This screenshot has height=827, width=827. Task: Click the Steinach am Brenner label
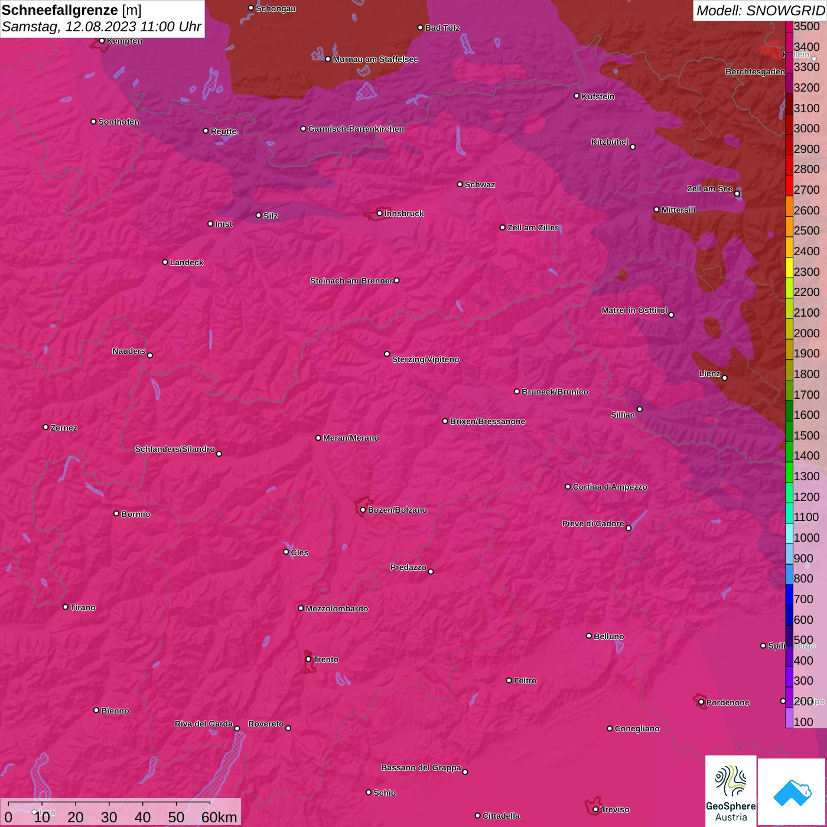click(x=351, y=281)
